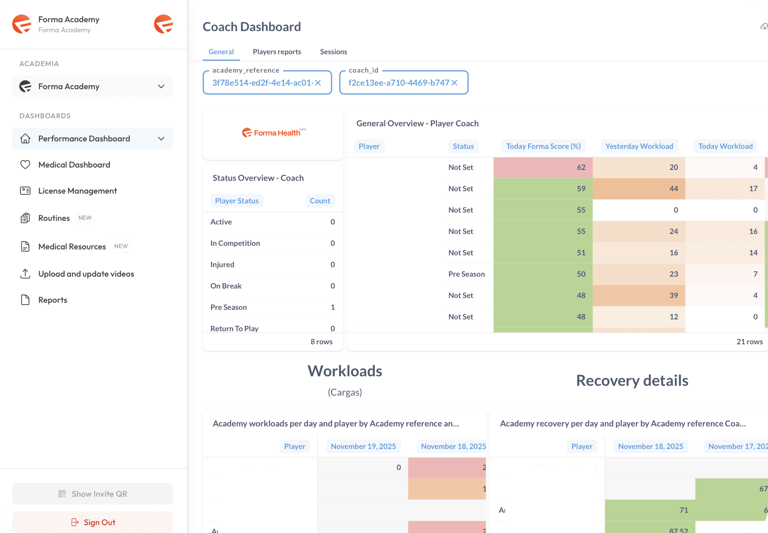Click the recovery cell showing 71

point(650,510)
